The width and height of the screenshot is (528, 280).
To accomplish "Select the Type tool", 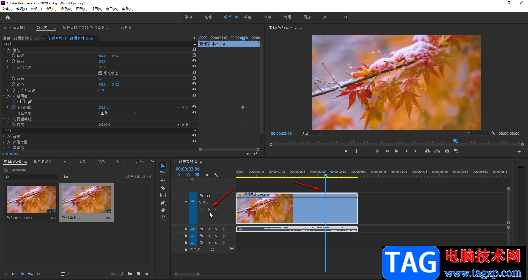I will [163, 217].
